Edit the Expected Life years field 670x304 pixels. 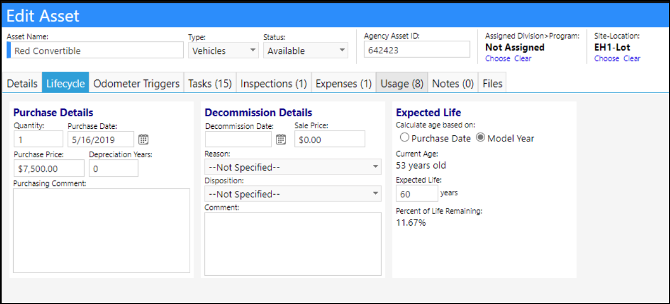click(x=417, y=194)
